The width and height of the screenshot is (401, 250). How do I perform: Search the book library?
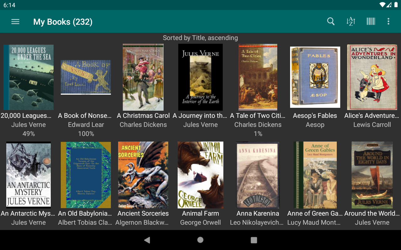[x=331, y=21]
